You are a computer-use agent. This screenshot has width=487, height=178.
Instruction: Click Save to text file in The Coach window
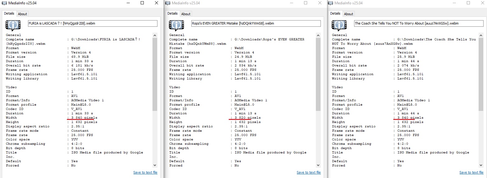pyautogui.click(x=471, y=172)
